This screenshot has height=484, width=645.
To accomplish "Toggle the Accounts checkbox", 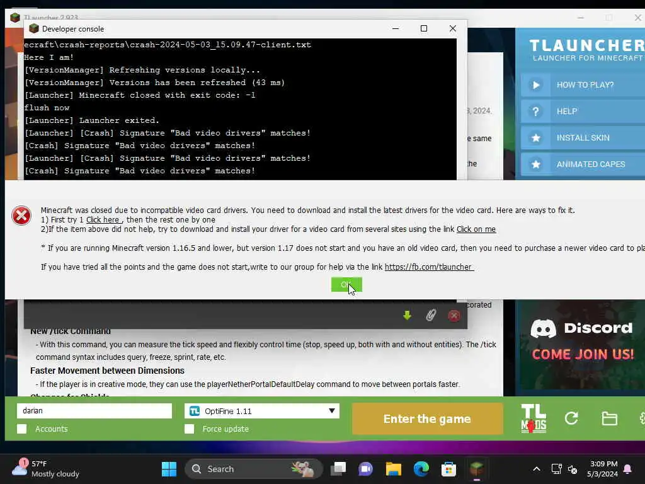I will coord(22,429).
